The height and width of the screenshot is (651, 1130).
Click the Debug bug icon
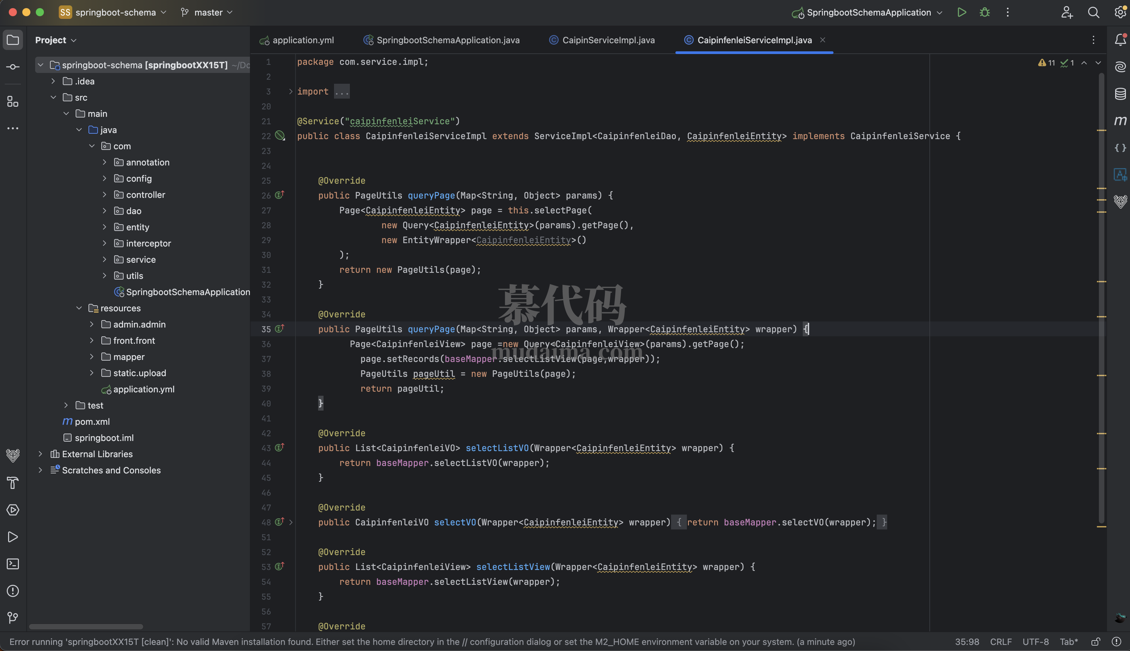pyautogui.click(x=984, y=12)
